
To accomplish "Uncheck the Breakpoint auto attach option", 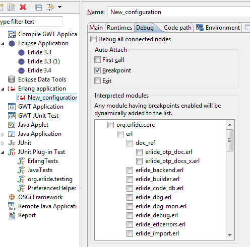I will pos(97,70).
